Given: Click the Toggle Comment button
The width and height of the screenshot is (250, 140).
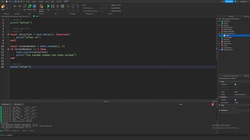Looking at the screenshot, I should click(116, 5).
